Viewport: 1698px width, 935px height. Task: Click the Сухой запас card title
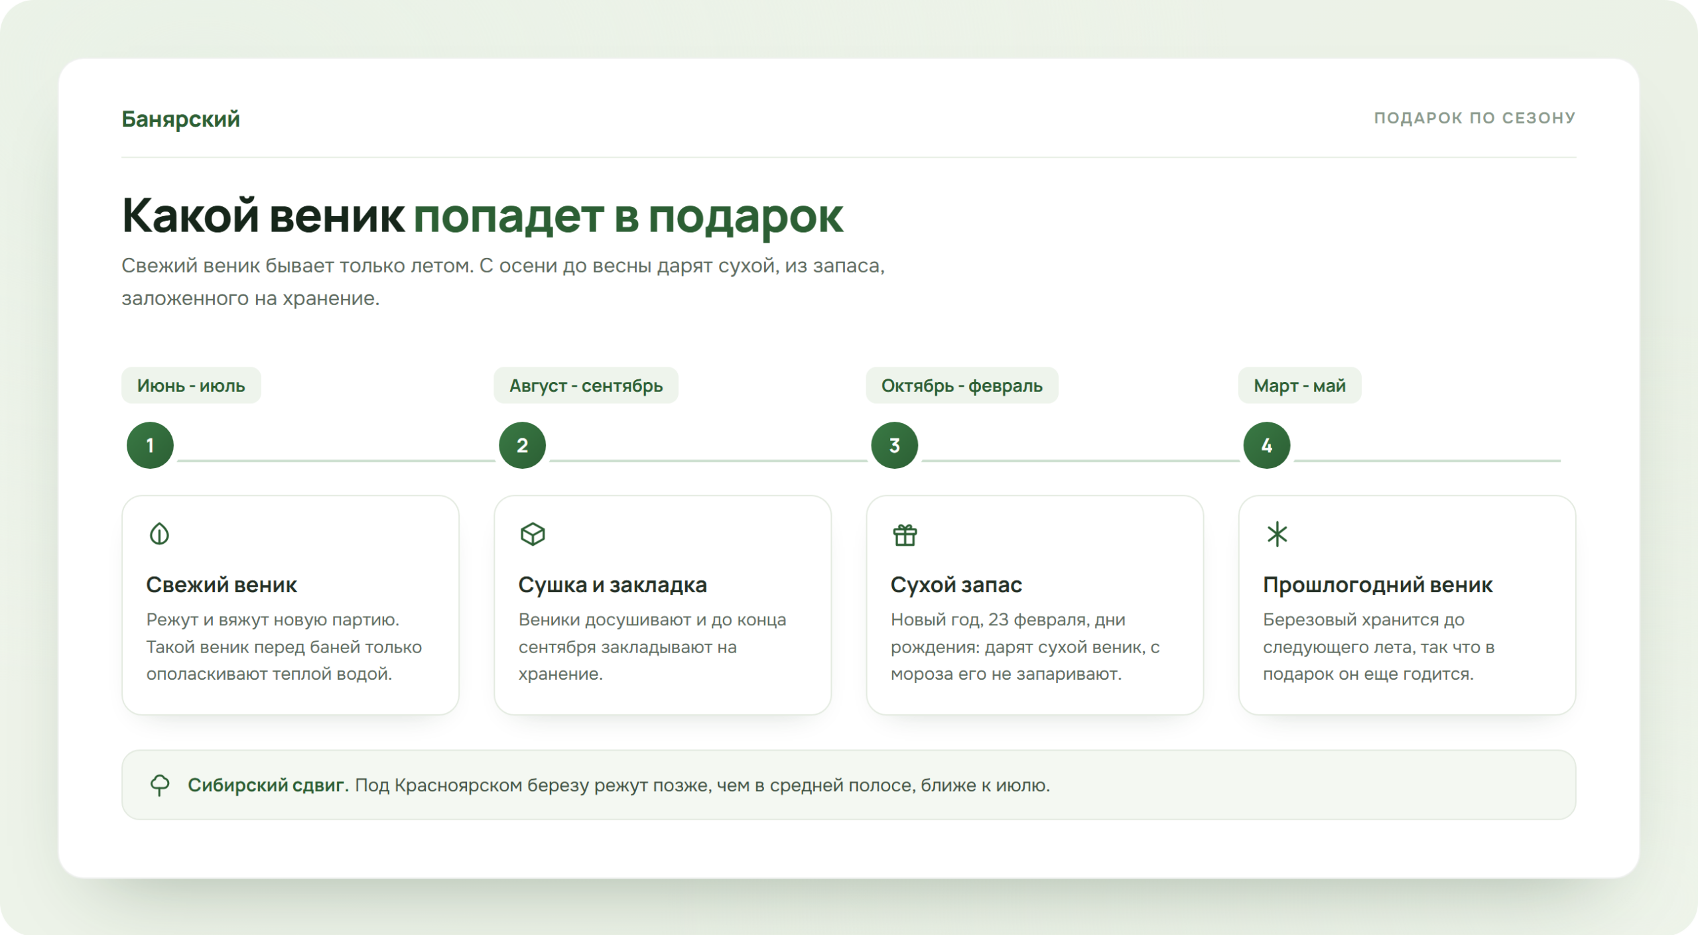tap(956, 585)
